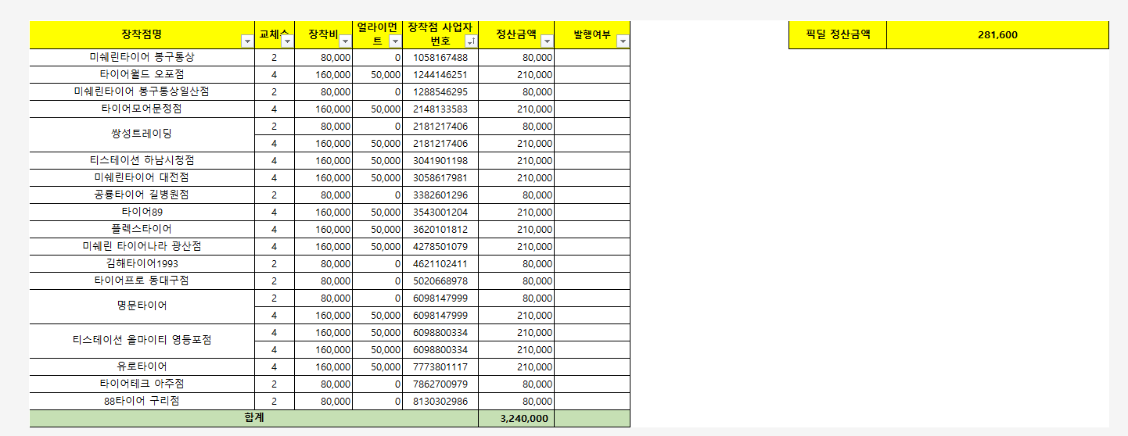Expand the 얼라이먼트 filter arrow

[x=394, y=41]
